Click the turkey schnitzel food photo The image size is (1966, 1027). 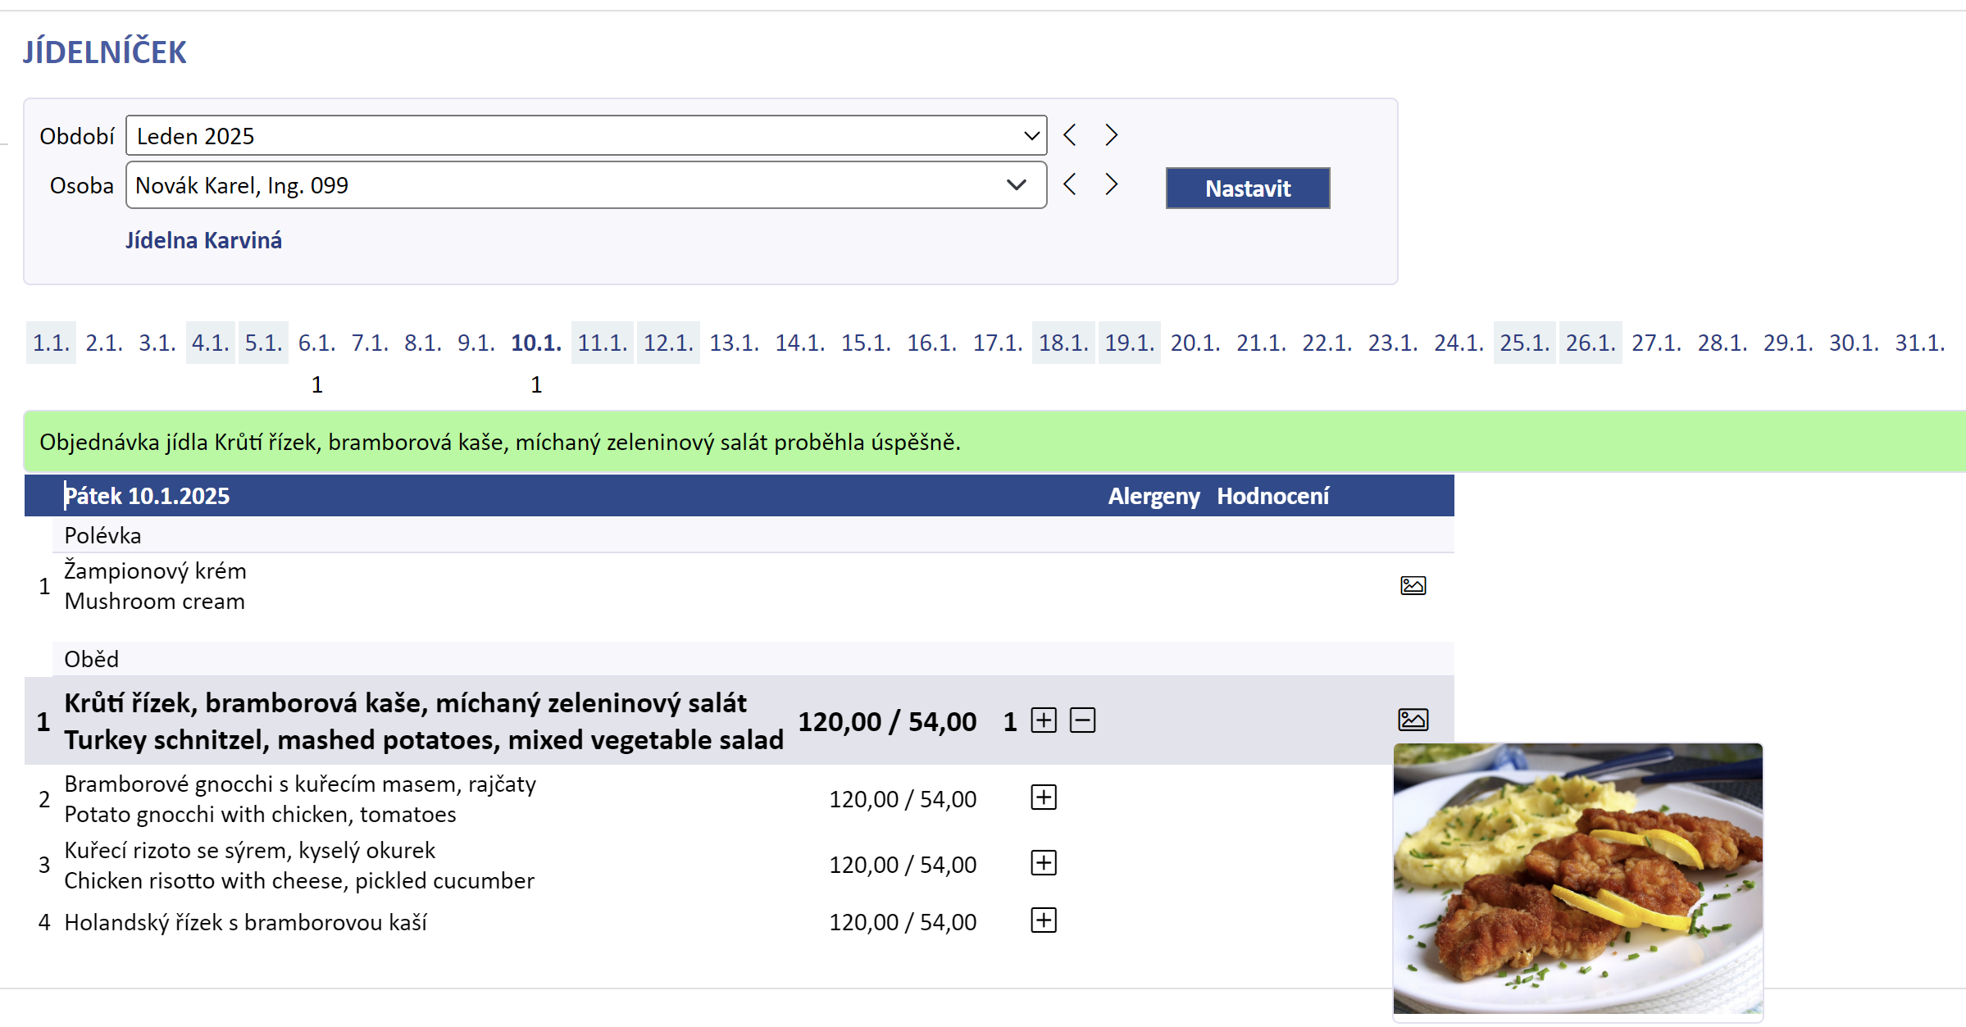click(x=1578, y=879)
